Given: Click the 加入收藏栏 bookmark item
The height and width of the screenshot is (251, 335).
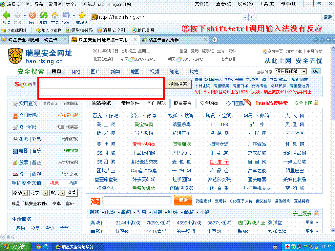Looking at the screenshot, I should (x=49, y=30).
